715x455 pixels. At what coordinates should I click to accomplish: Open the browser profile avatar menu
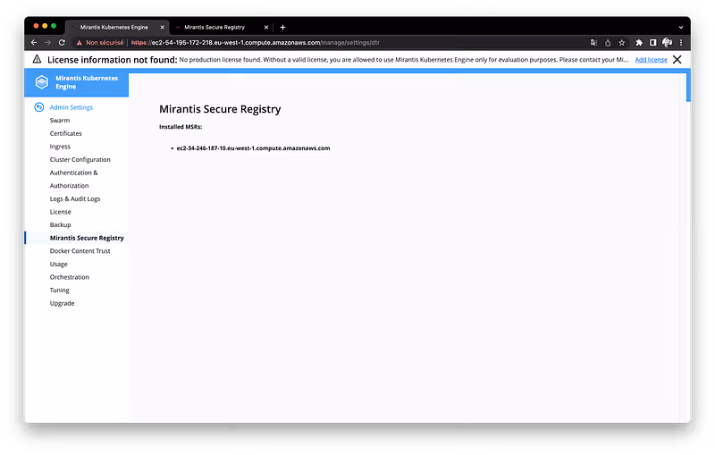pyautogui.click(x=667, y=42)
